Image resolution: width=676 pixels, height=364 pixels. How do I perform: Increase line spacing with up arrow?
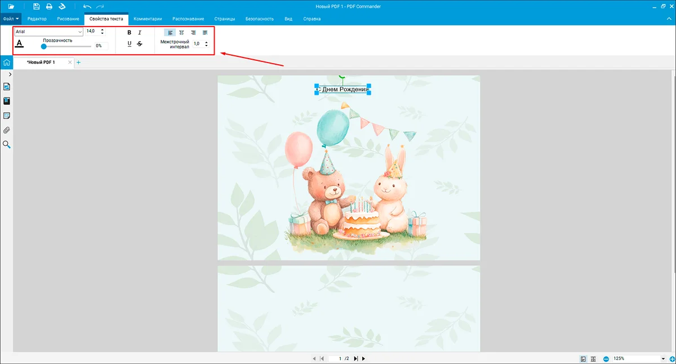click(x=206, y=42)
